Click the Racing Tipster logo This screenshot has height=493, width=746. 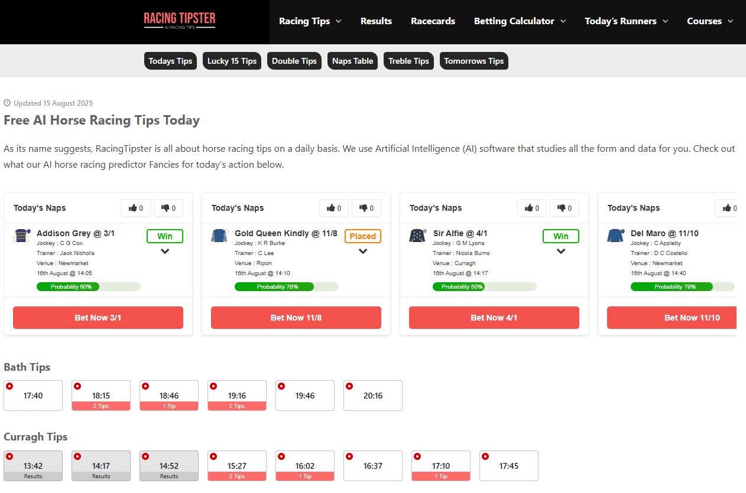point(180,20)
